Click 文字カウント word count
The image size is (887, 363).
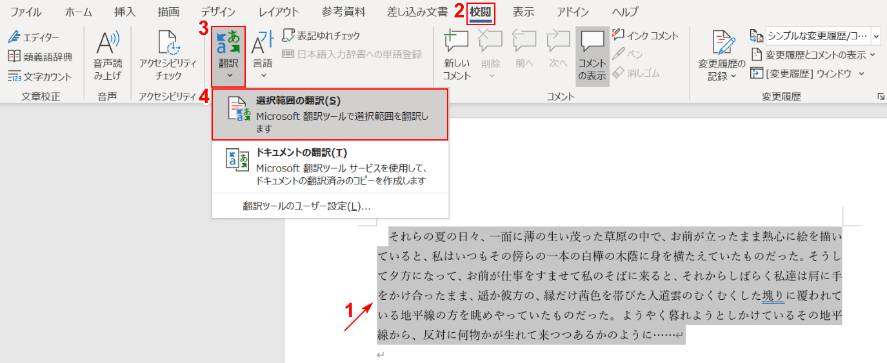click(39, 77)
